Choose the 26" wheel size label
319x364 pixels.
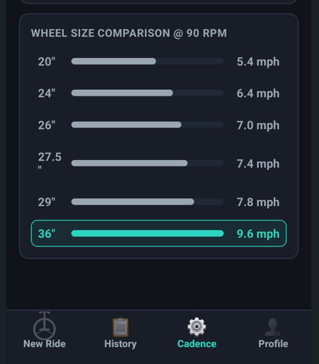(x=47, y=125)
